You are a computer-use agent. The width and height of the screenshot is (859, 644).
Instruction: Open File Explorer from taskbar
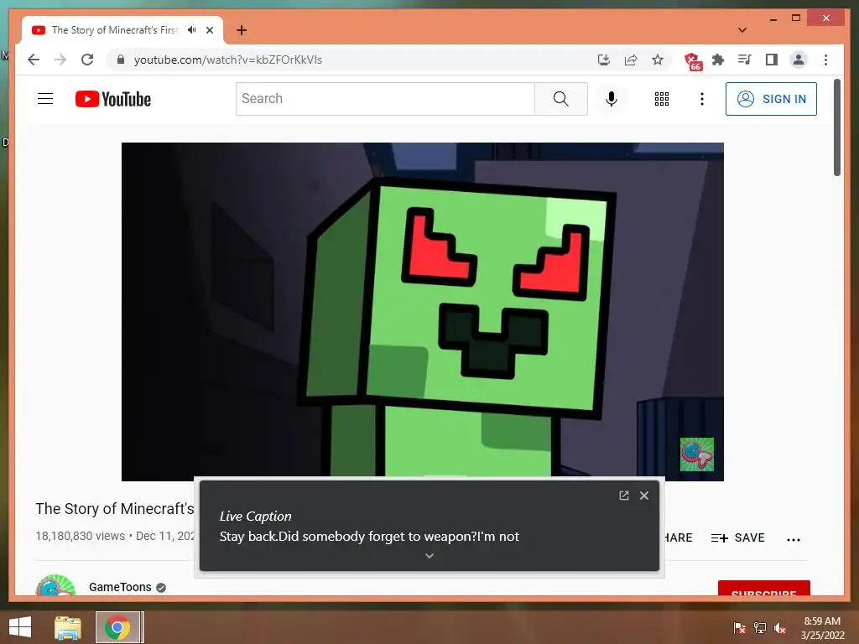(68, 627)
